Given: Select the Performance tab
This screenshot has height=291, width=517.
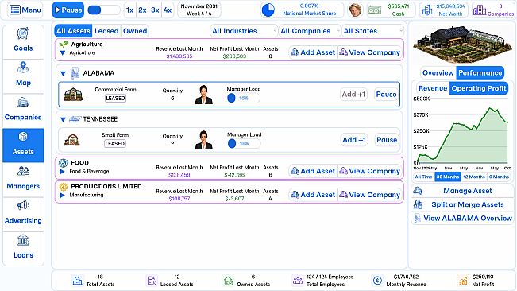Looking at the screenshot, I should click(x=480, y=73).
